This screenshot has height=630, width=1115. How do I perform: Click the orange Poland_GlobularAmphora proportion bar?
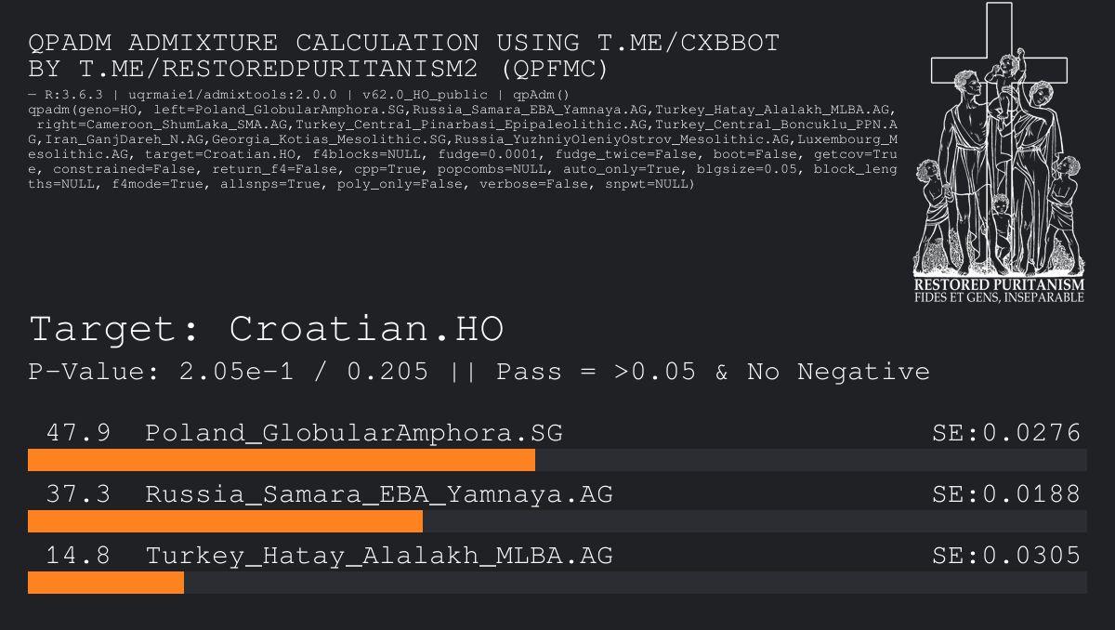click(x=281, y=460)
